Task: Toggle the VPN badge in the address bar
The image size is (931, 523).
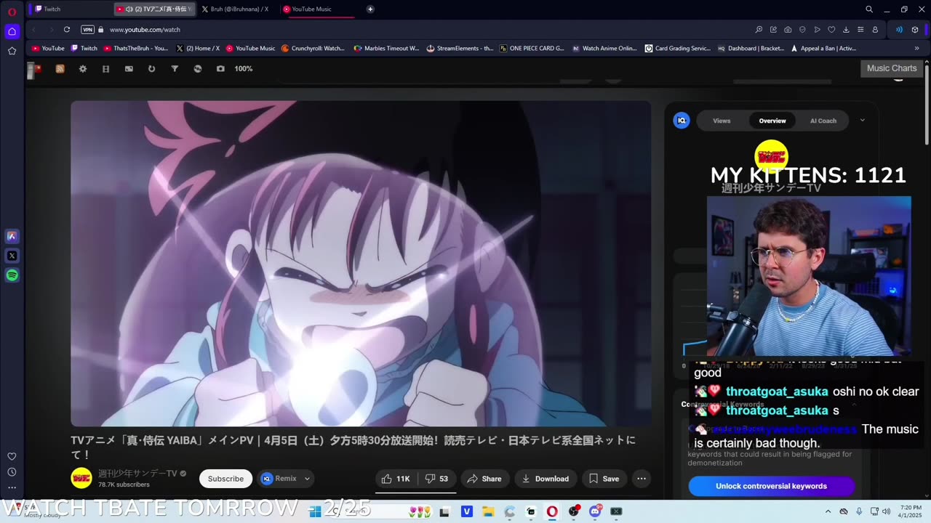Action: pyautogui.click(x=87, y=30)
